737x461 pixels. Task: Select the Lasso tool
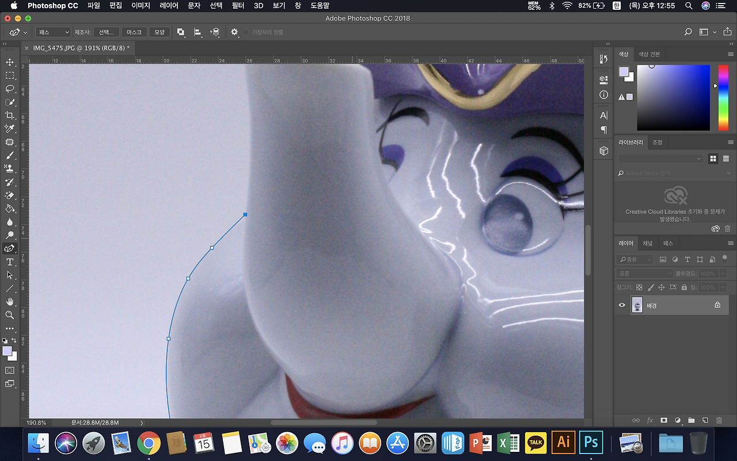coord(10,89)
